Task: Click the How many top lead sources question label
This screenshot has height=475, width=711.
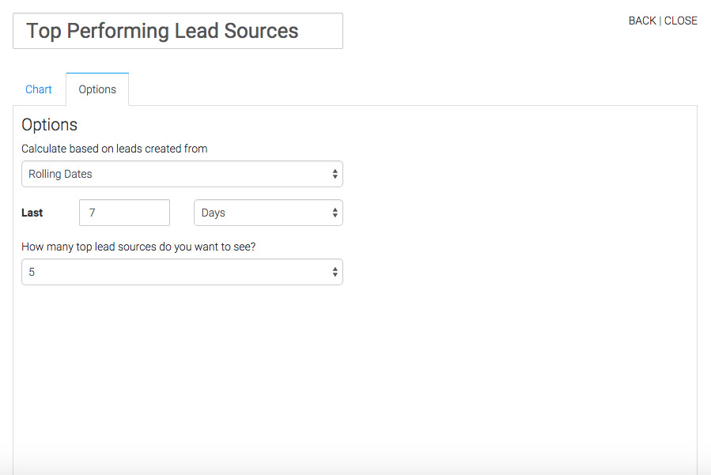Action: (138, 247)
